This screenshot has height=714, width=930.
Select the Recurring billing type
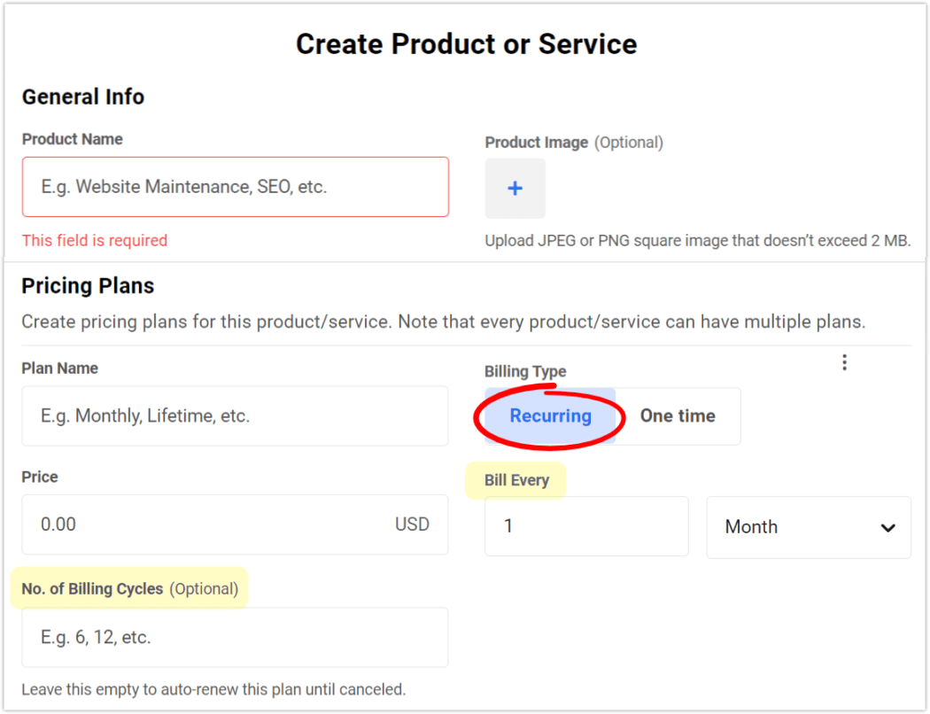point(550,415)
